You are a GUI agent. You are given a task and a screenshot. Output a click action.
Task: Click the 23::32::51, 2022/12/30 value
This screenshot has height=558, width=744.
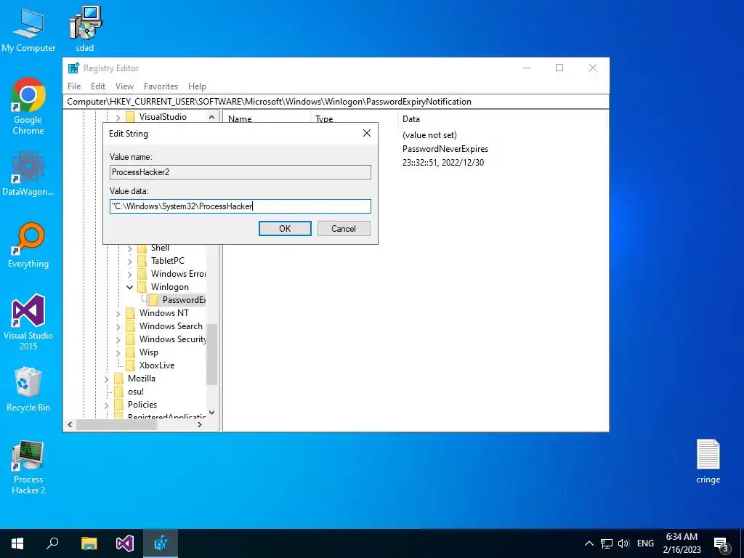coord(443,163)
